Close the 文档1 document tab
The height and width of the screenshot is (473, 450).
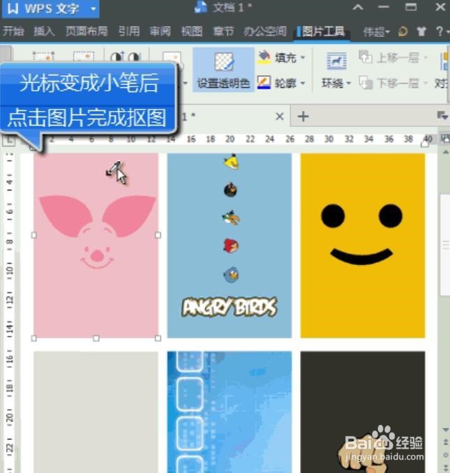280,117
